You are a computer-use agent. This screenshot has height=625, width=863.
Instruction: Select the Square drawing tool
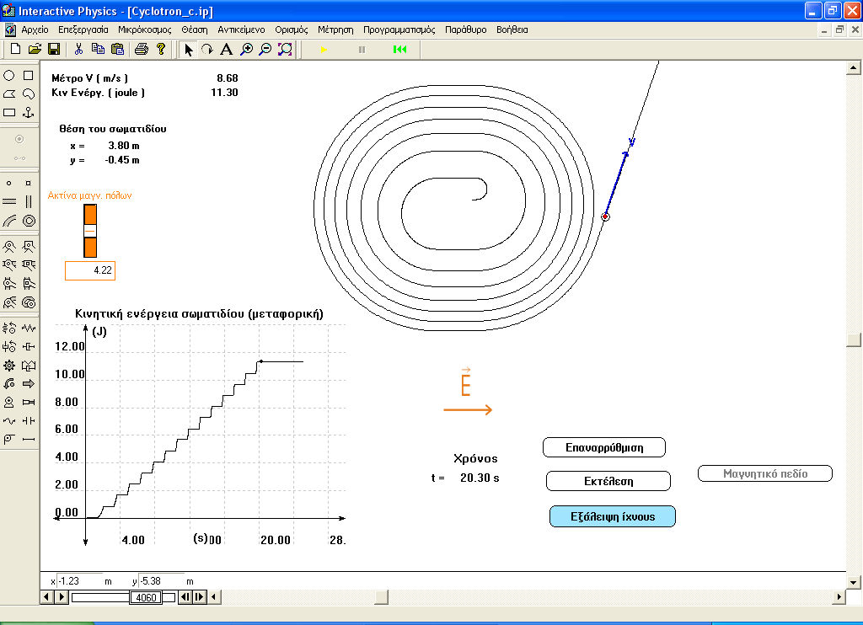pos(28,75)
